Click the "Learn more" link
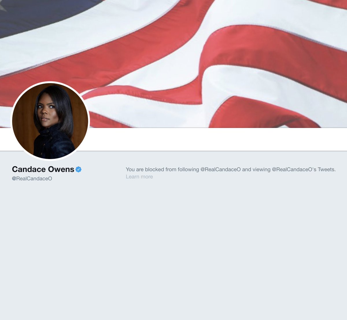Screen dimensions: 347x320 [139, 177]
